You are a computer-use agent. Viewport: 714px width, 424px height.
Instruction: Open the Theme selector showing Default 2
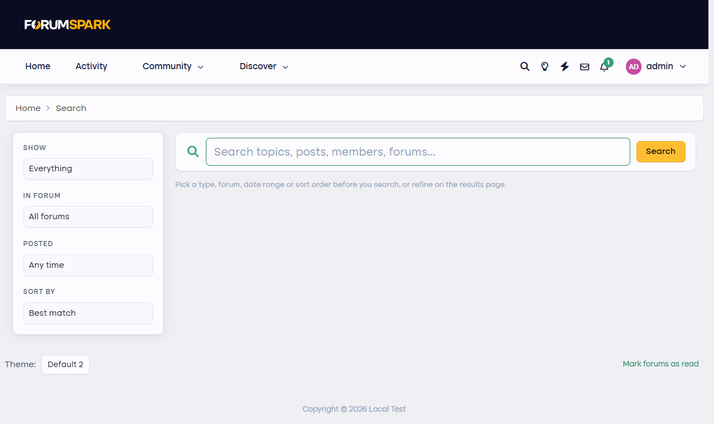pyautogui.click(x=65, y=364)
